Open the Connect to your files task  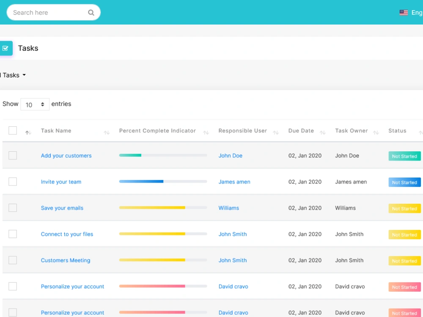pyautogui.click(x=67, y=234)
